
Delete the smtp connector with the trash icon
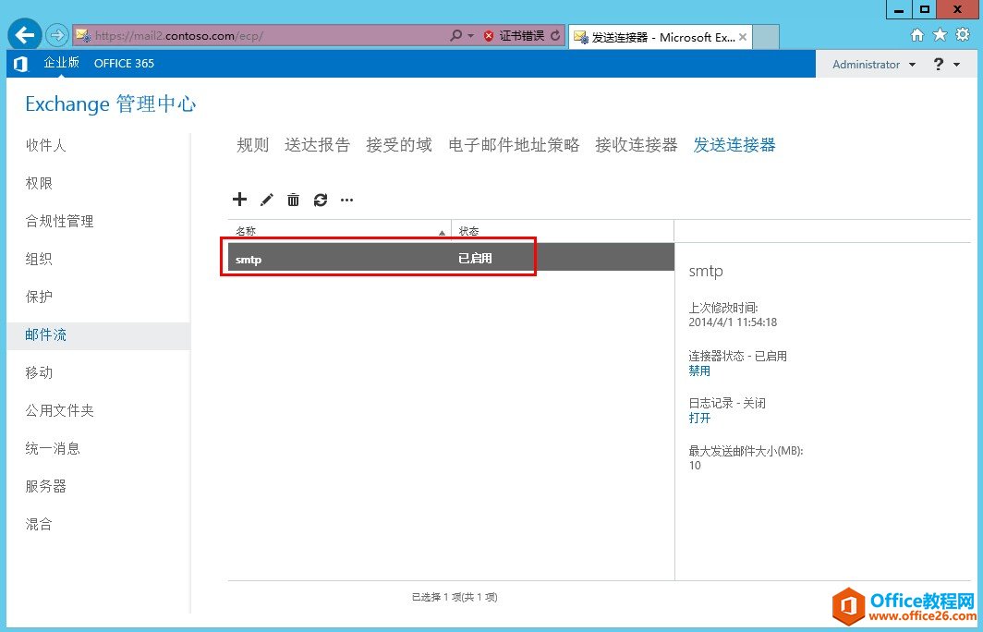pos(293,199)
